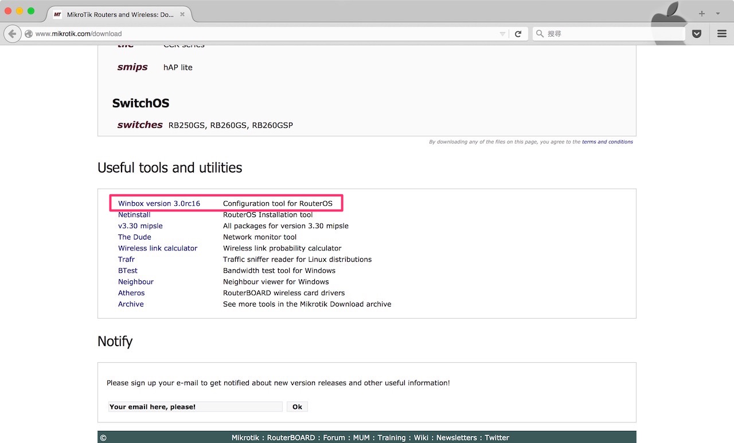Viewport: 734px width, 443px height.
Task: Open the Wiki footer link
Action: [421, 438]
